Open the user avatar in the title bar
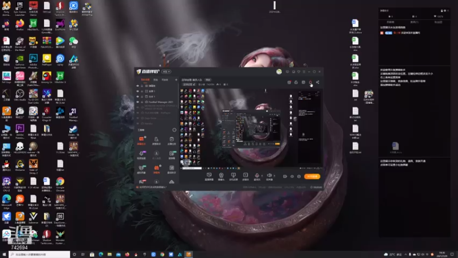The image size is (458, 258). pos(279,72)
